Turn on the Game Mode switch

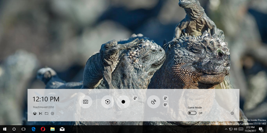192,113
